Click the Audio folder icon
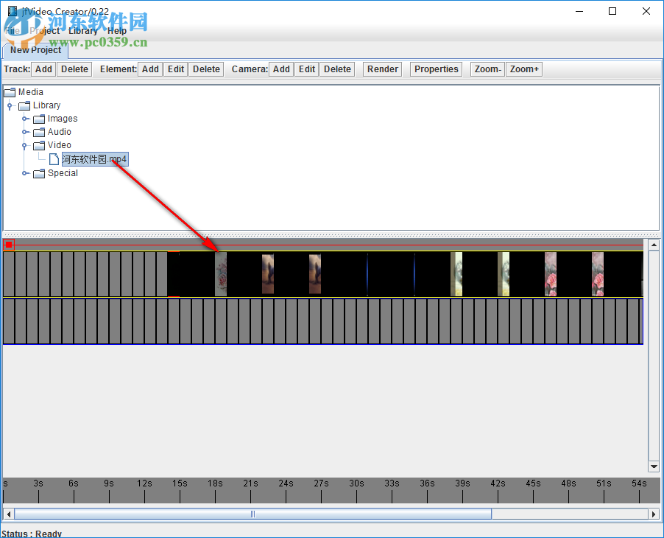Image resolution: width=664 pixels, height=538 pixels. point(38,132)
